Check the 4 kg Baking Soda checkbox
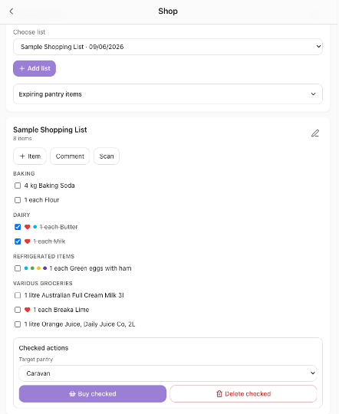 coord(18,186)
